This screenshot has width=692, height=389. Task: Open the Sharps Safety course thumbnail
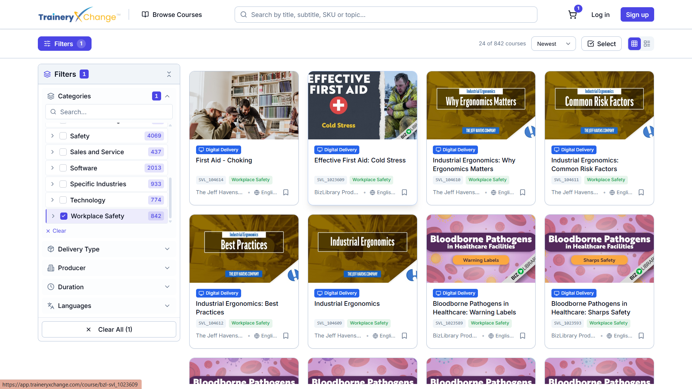coord(599,249)
